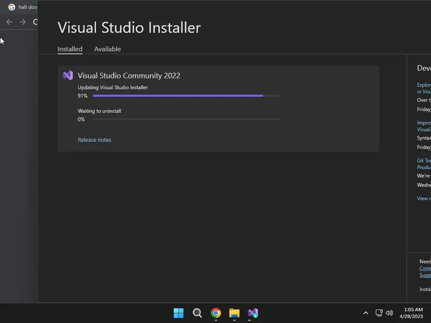Open the Release notes link
This screenshot has height=323, width=431.
tap(94, 140)
